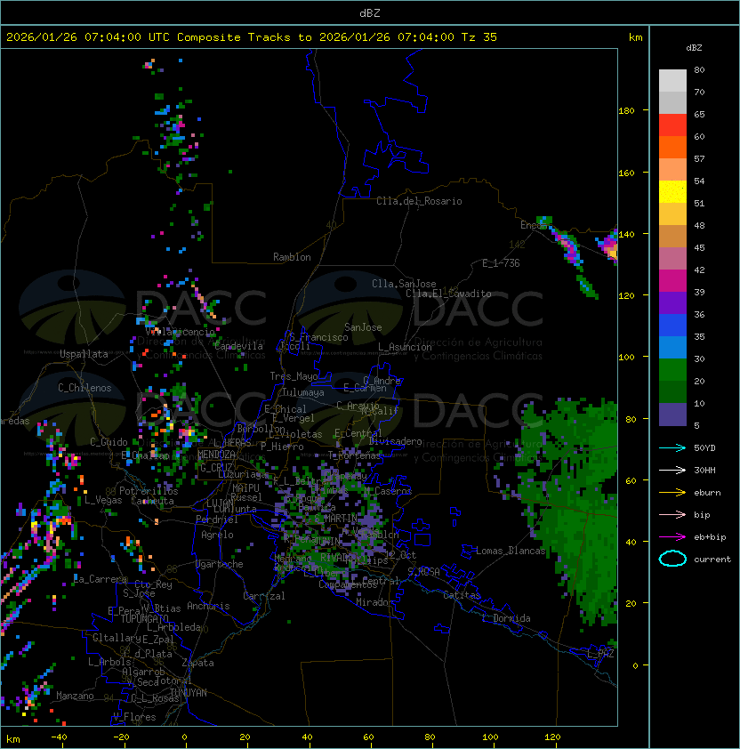This screenshot has width=740, height=749.
Task: Pick the light gray 70-80 dBZ swatch
Action: pyautogui.click(x=672, y=80)
